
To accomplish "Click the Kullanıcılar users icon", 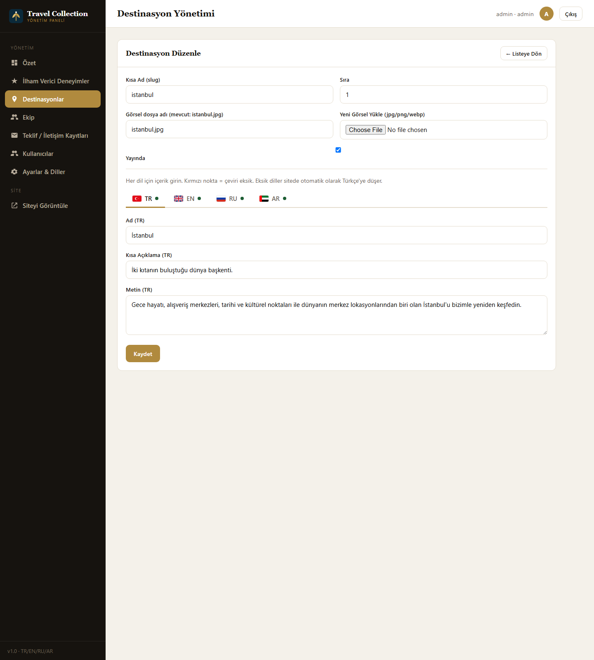I will pos(14,153).
